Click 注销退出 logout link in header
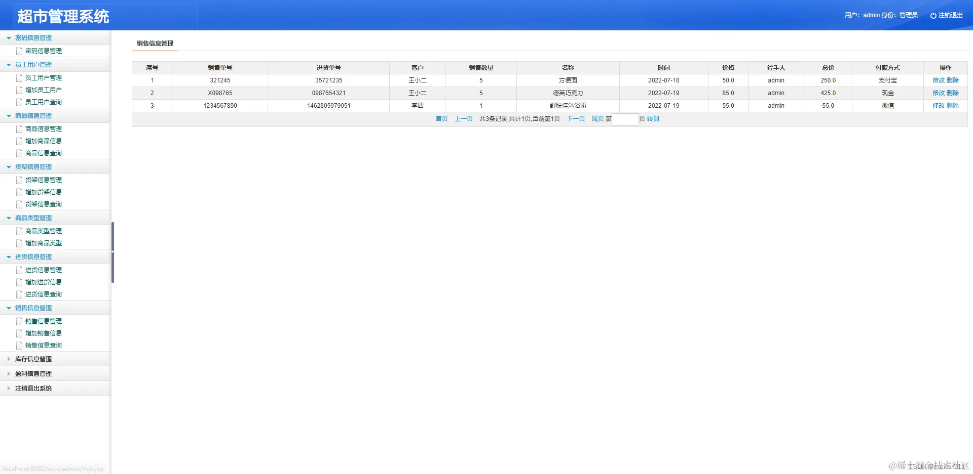 (x=950, y=16)
